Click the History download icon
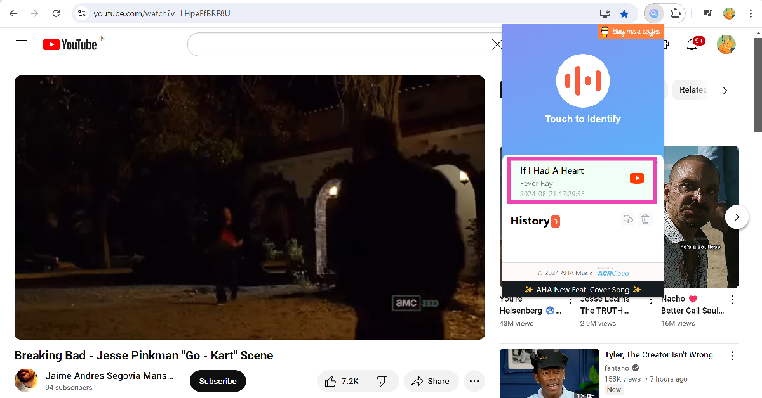 (x=627, y=219)
